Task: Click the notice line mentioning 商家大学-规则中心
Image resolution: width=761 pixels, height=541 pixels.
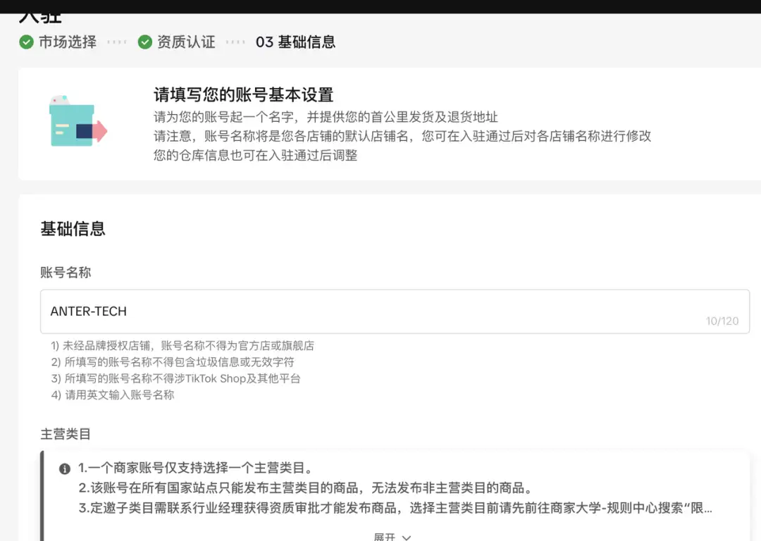Action: tap(395, 508)
